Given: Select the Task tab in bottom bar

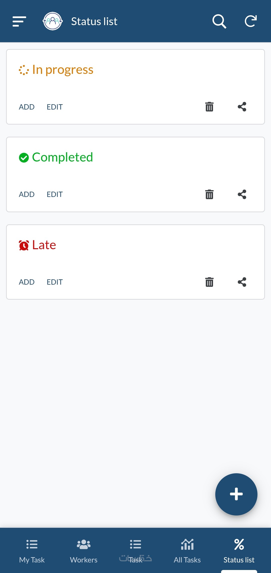Looking at the screenshot, I should pos(135,550).
